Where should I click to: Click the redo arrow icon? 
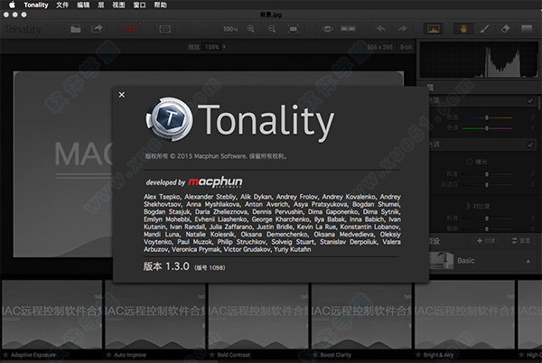click(x=402, y=29)
